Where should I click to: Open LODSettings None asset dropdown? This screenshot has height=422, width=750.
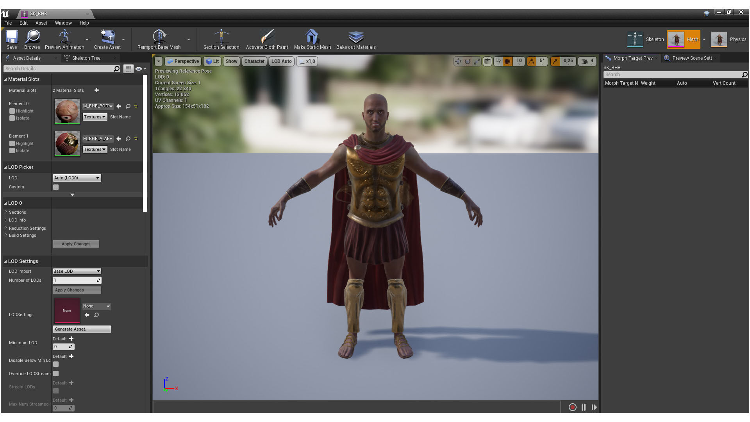pos(96,306)
